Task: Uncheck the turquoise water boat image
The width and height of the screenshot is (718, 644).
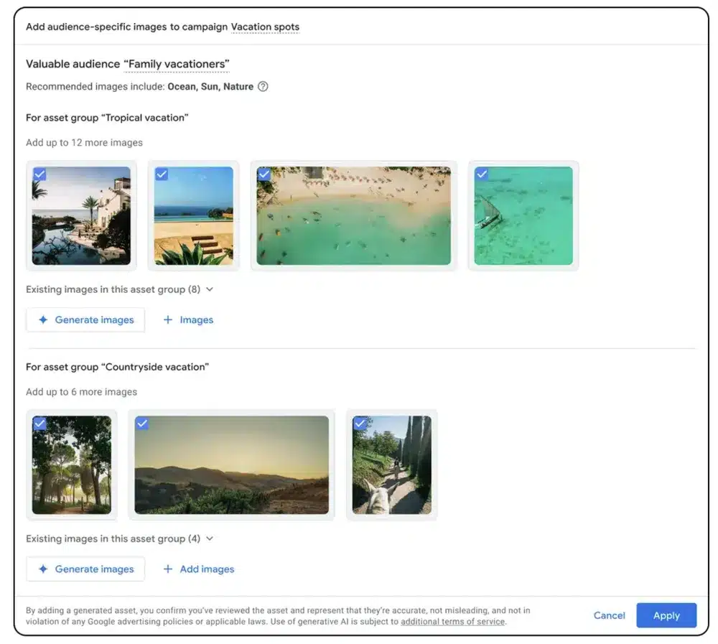Action: point(483,174)
